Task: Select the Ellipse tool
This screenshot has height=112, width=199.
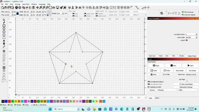Action: 4,29
